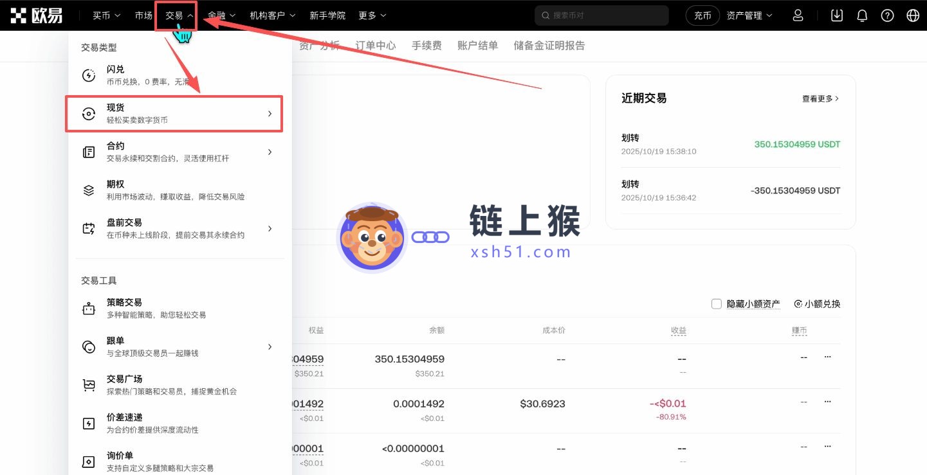Click the 0.0001492 balance cell

click(419, 404)
